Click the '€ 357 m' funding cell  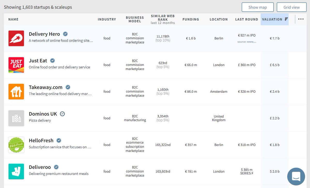click(191, 145)
